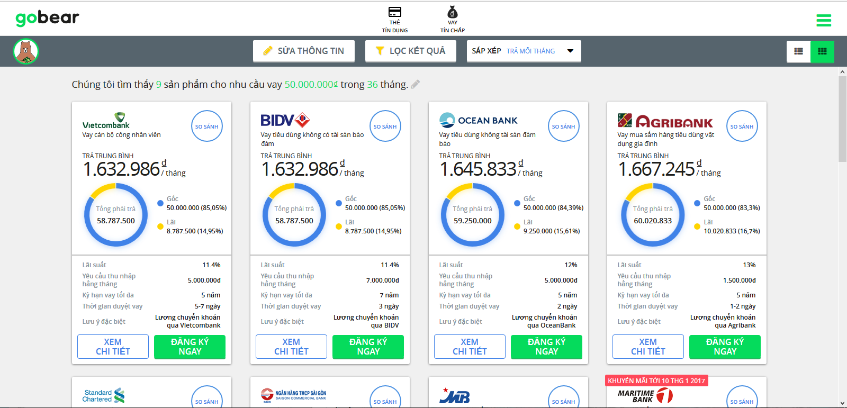Click the 36 tháng term in summary
The width and height of the screenshot is (847, 408).
click(x=388, y=84)
